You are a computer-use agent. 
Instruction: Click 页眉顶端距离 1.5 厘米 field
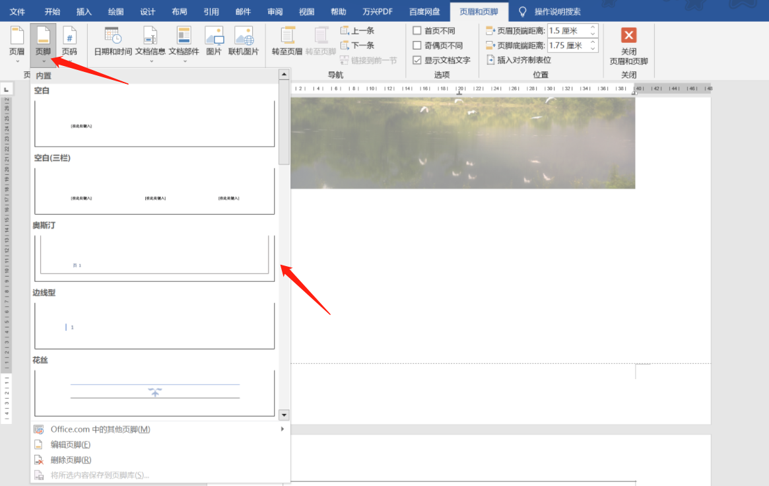pyautogui.click(x=568, y=30)
